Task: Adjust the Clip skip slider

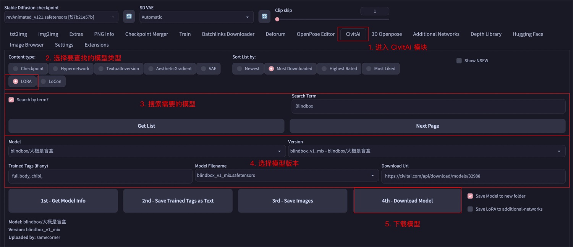Action: pyautogui.click(x=277, y=19)
